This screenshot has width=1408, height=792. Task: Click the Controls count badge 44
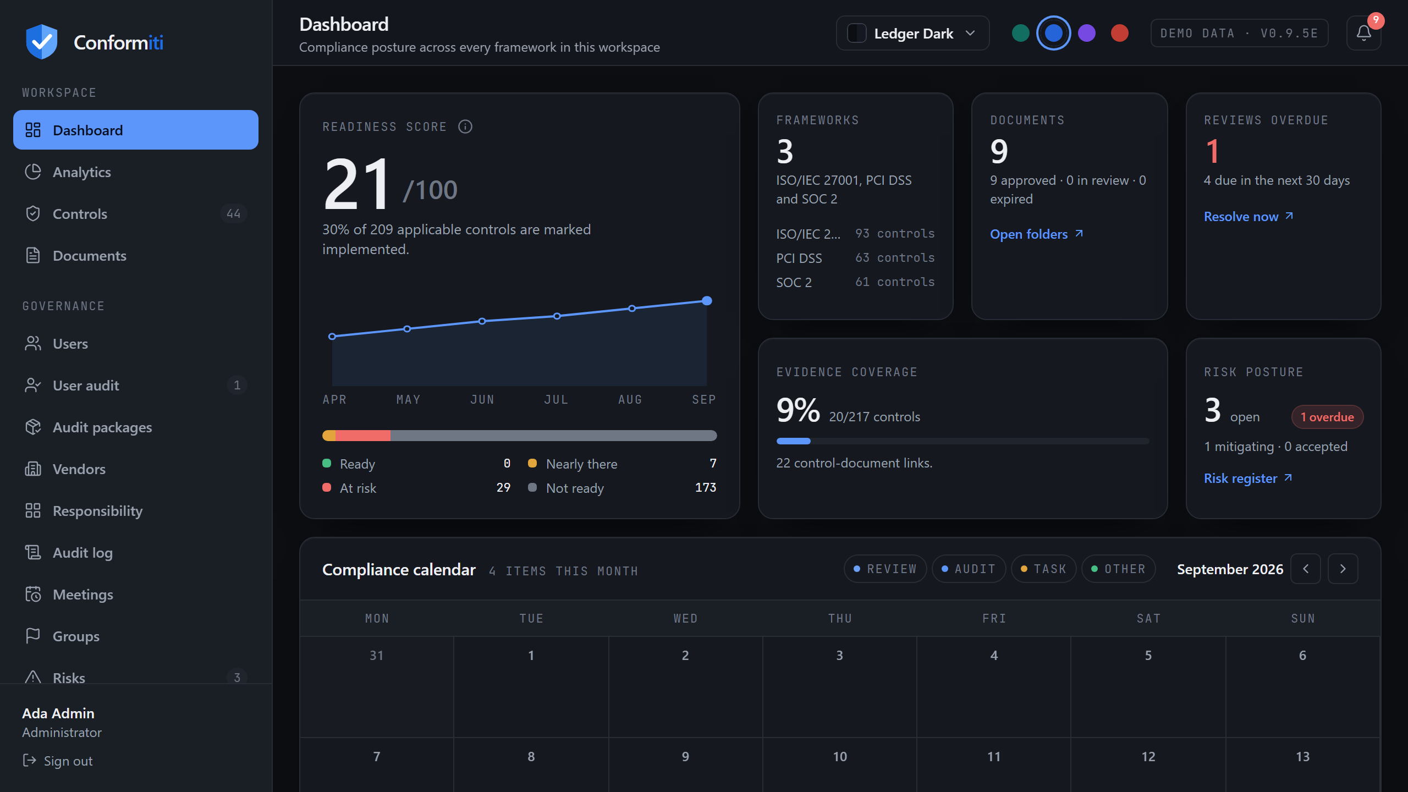click(x=234, y=213)
